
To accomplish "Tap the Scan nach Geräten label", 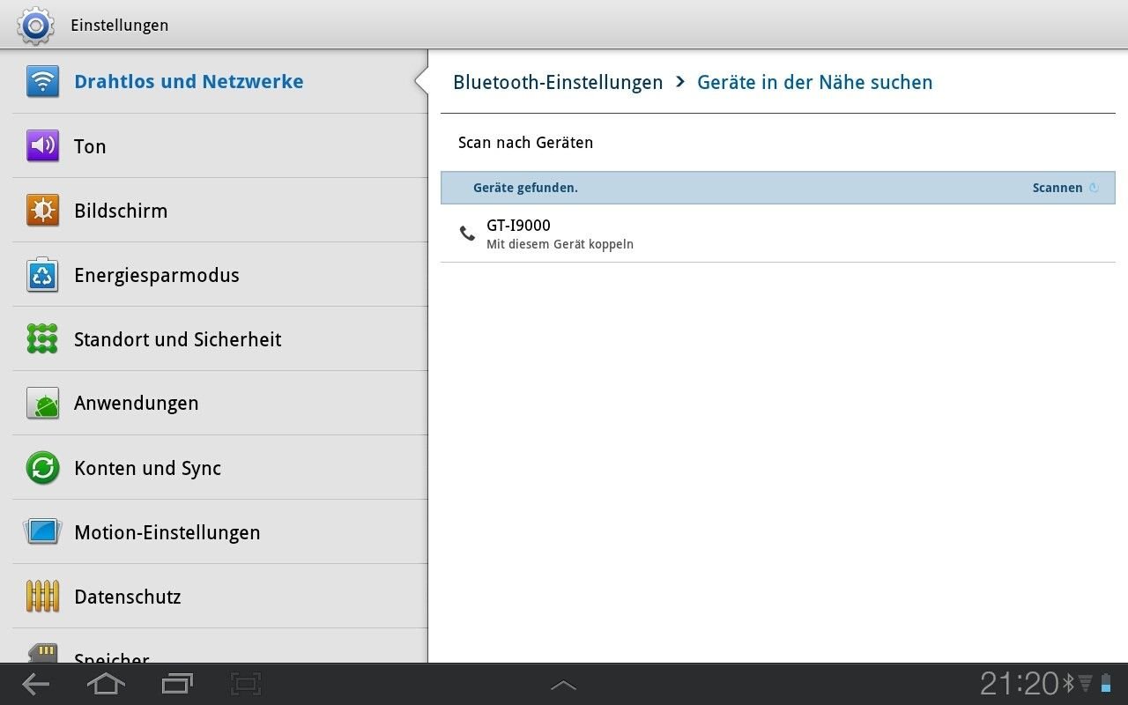I will click(525, 143).
